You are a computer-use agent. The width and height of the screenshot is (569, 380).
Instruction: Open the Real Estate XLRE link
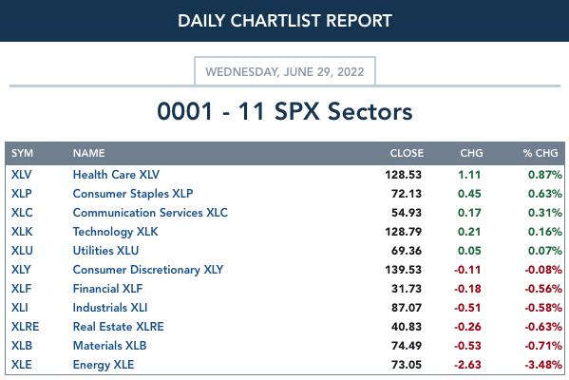119,327
